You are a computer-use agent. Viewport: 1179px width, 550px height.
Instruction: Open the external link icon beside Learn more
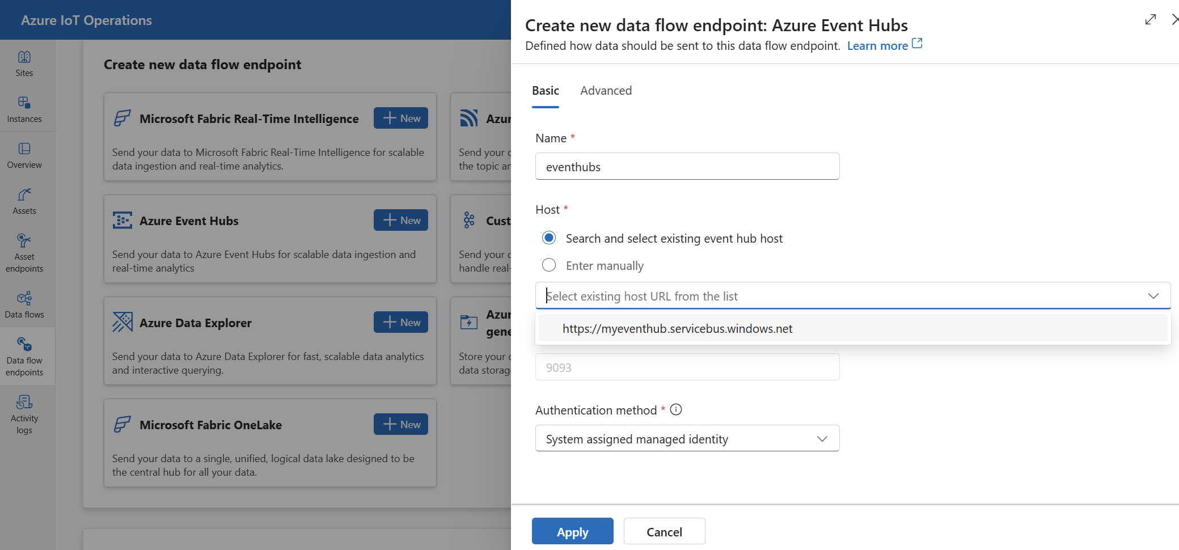click(917, 43)
